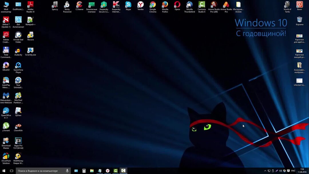Select the Мой компьютер desktop icon

point(6,7)
